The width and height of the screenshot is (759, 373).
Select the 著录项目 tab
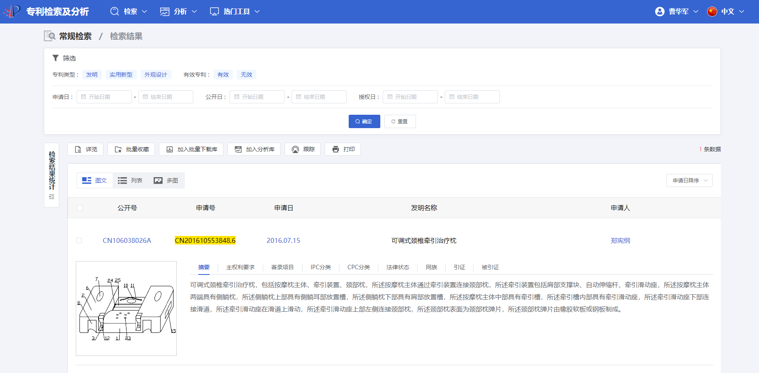coord(282,267)
